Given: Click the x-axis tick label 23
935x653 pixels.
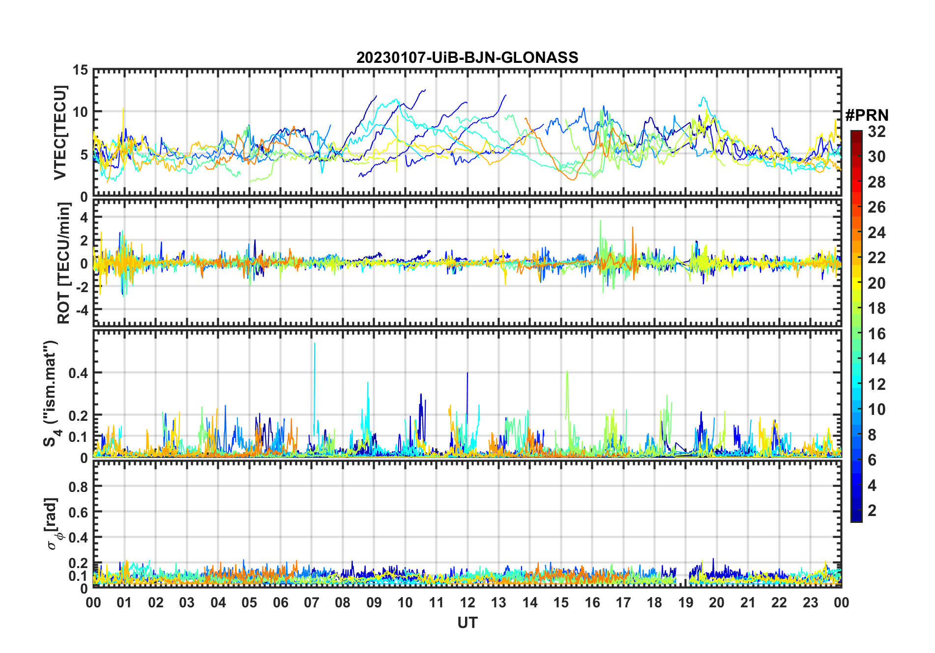Looking at the screenshot, I should 810,602.
